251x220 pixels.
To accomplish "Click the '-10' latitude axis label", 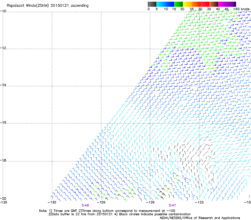I will click(x=3, y=11).
